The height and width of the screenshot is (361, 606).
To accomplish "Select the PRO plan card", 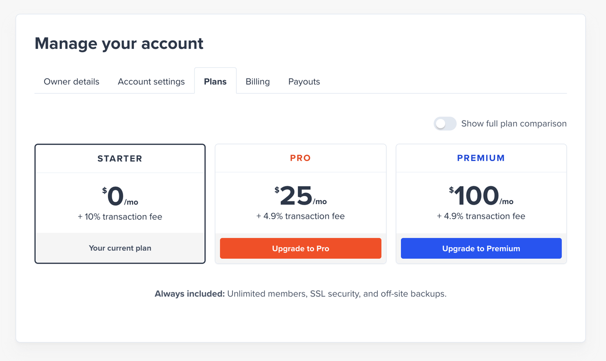I will click(x=300, y=204).
